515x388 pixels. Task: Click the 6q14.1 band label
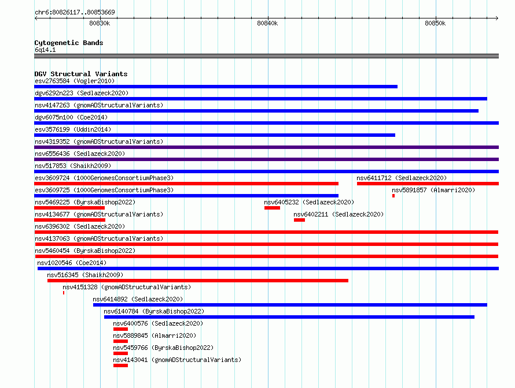point(45,50)
